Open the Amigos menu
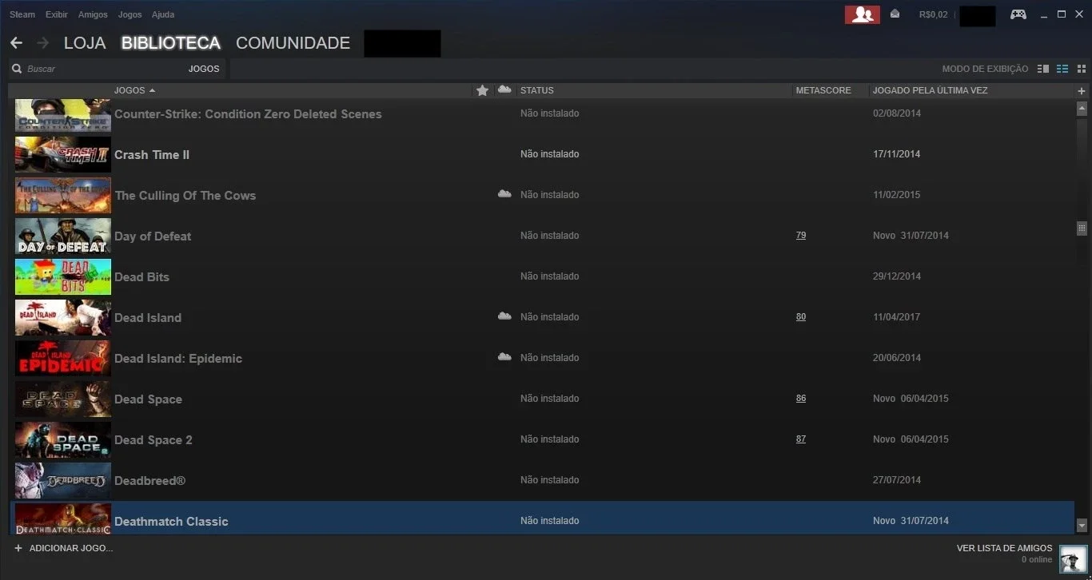The width and height of the screenshot is (1092, 580). click(93, 14)
